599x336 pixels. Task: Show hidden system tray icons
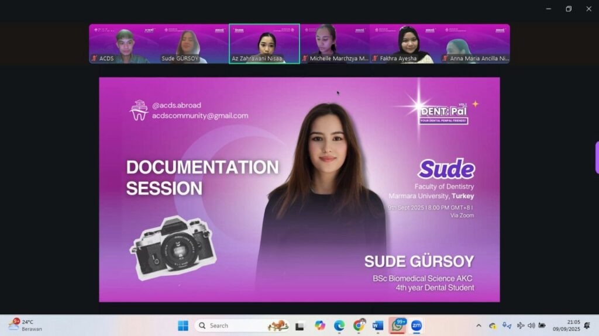click(x=478, y=325)
